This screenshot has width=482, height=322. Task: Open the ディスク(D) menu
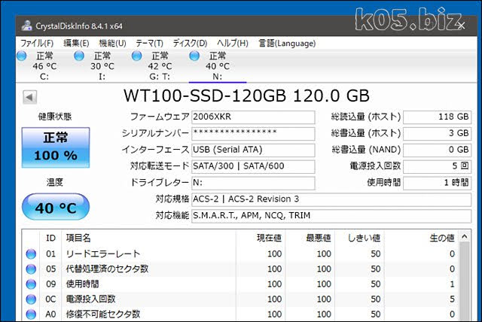(x=190, y=44)
